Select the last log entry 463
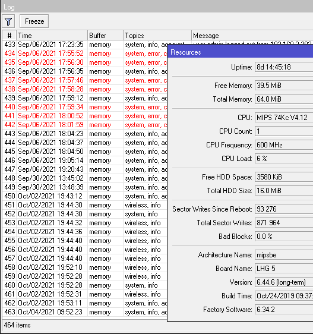 (x=85, y=312)
